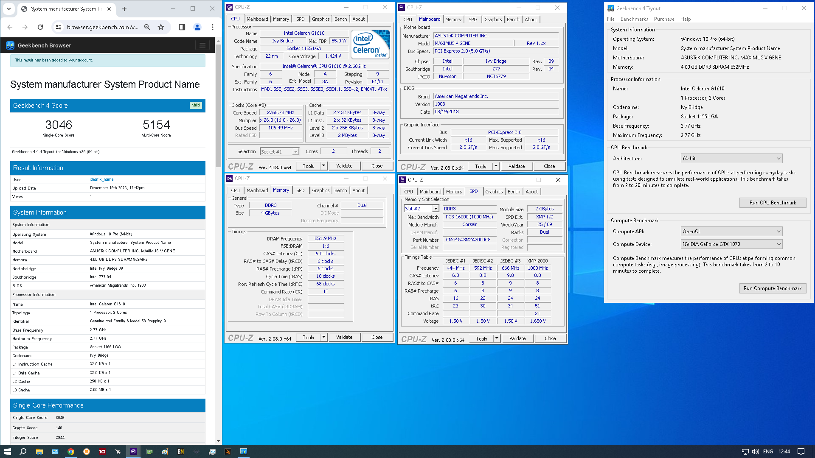This screenshot has width=815, height=458.
Task: Reload the Geekbench browser page
Action: [x=40, y=27]
